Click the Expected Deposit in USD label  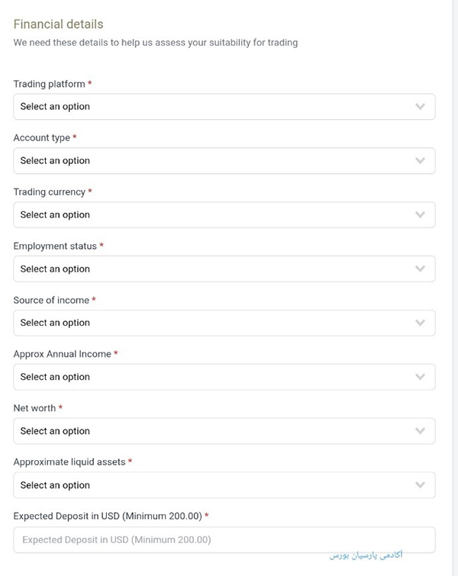(107, 516)
